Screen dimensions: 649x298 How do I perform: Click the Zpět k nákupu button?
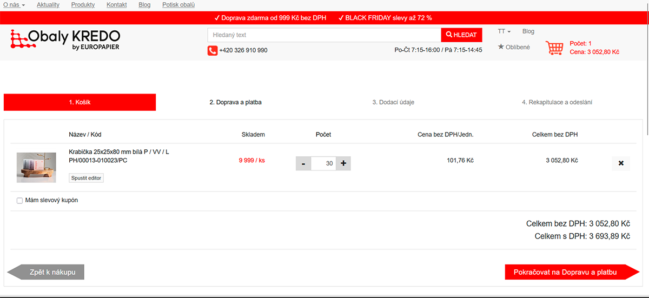(x=47, y=272)
